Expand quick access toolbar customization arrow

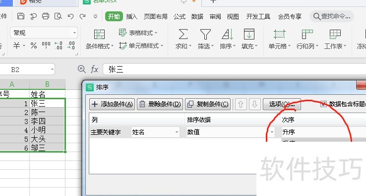click(x=95, y=16)
